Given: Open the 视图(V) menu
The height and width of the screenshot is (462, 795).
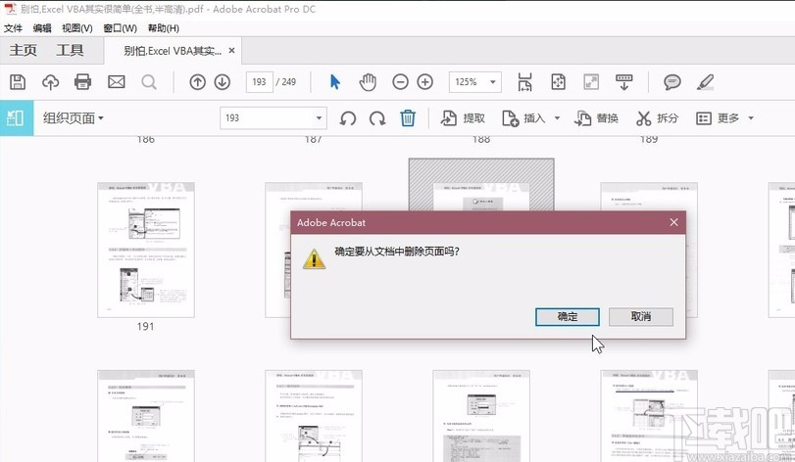Looking at the screenshot, I should (77, 28).
